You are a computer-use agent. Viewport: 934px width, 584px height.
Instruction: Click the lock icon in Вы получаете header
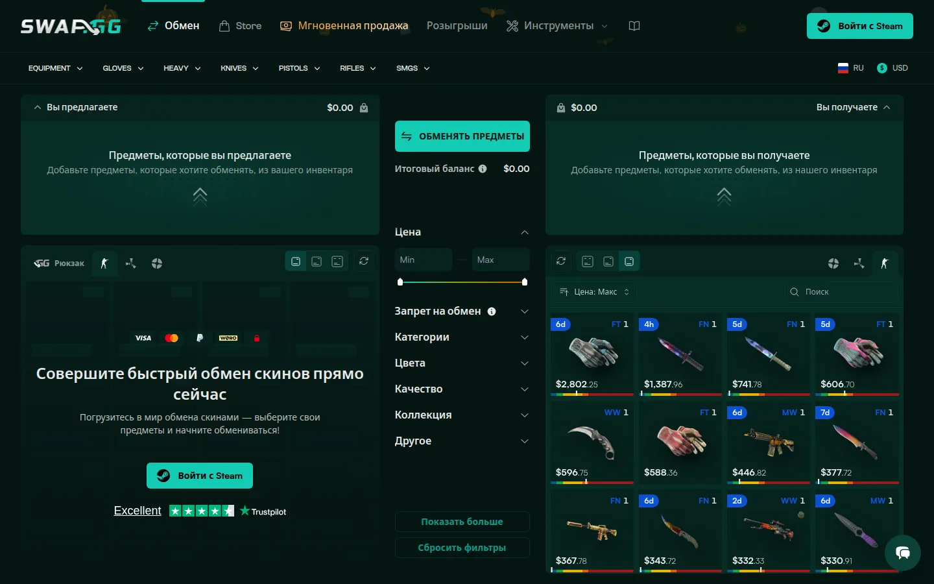(561, 108)
